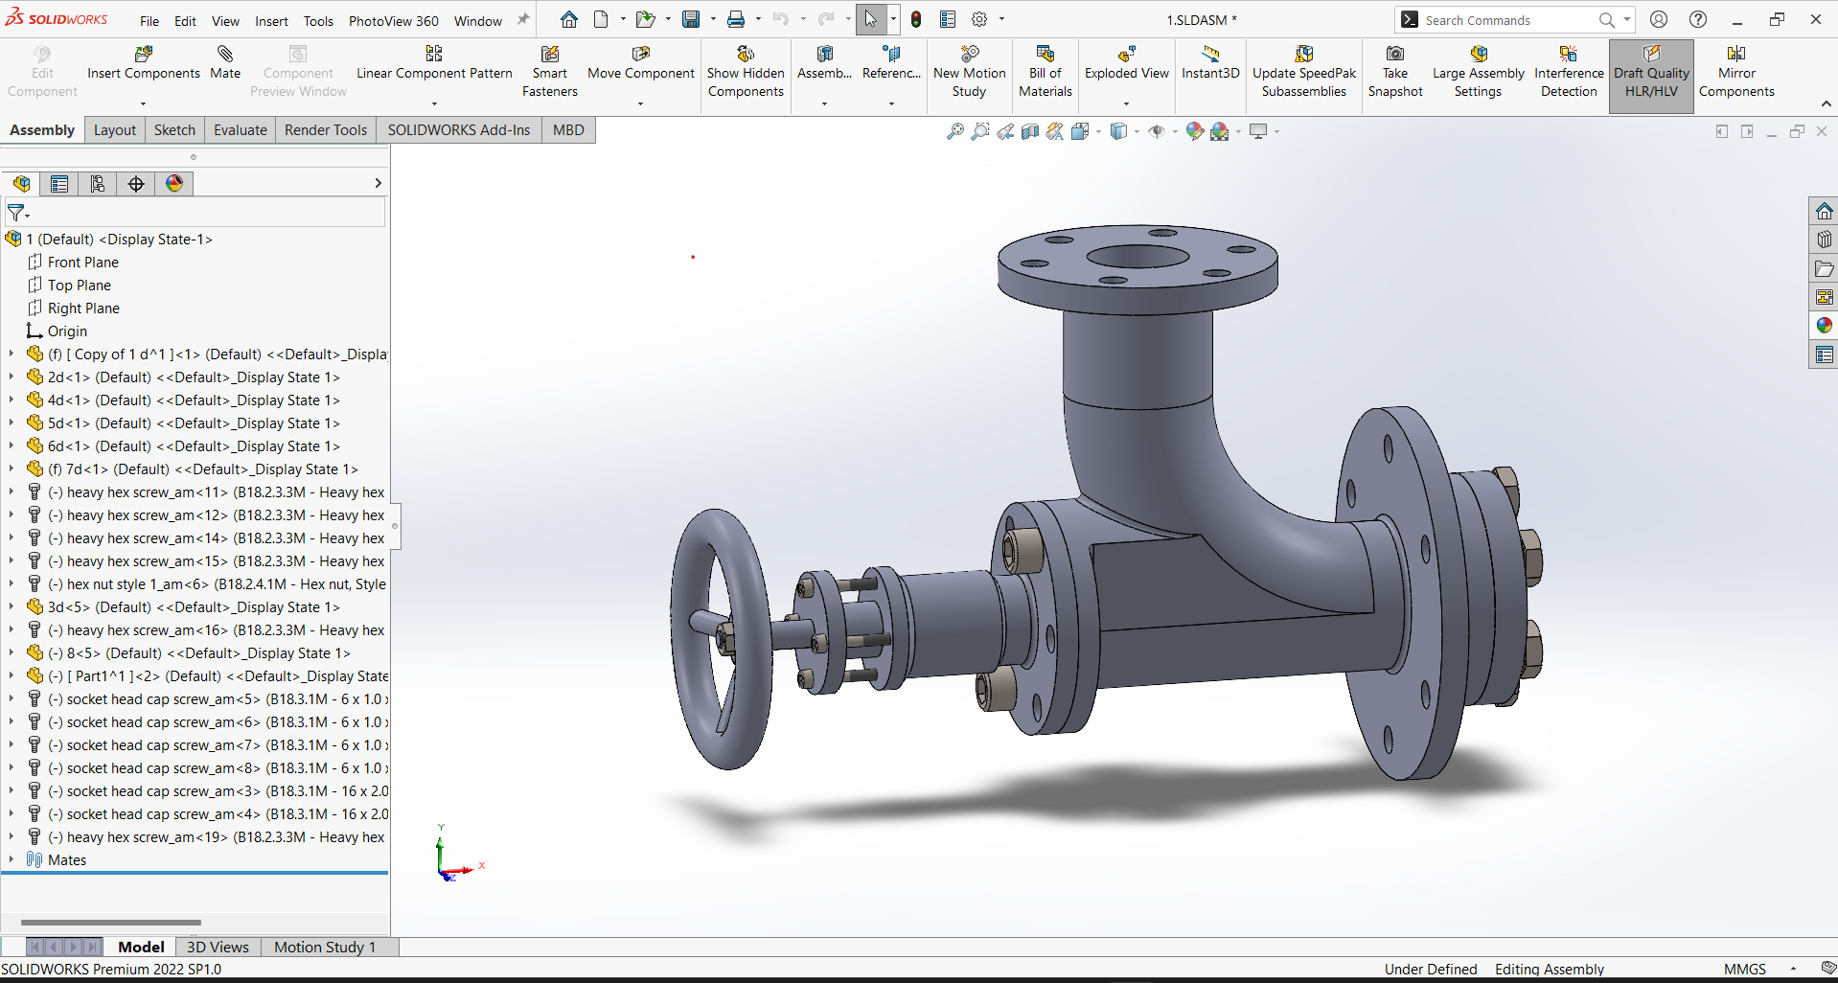Open Appearances sphere in task pane
Viewport: 1838px width, 983px height.
(x=1824, y=326)
